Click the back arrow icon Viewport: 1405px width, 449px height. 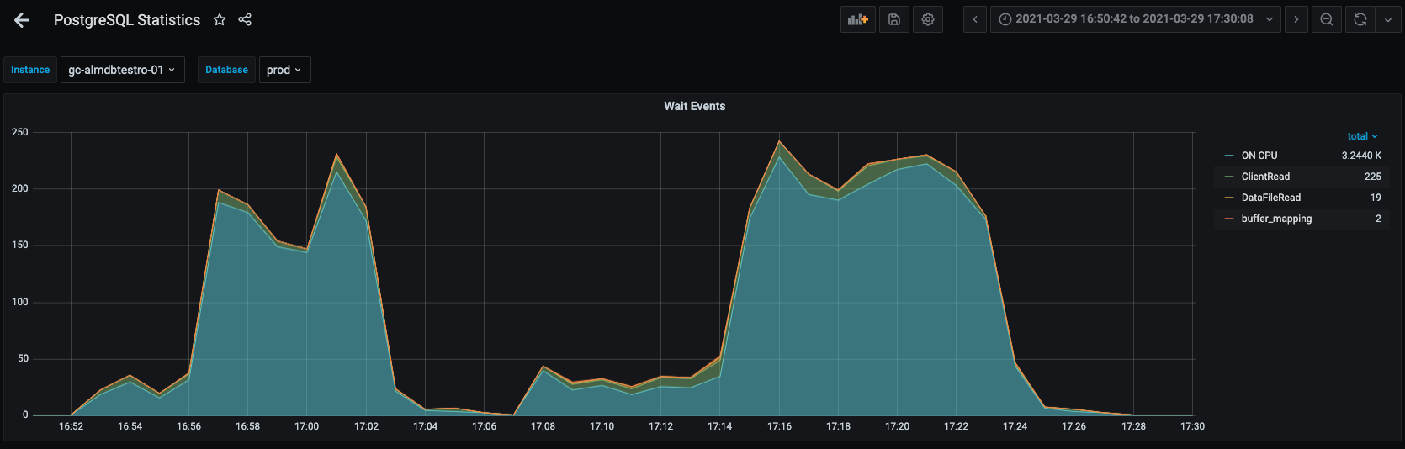[x=22, y=20]
